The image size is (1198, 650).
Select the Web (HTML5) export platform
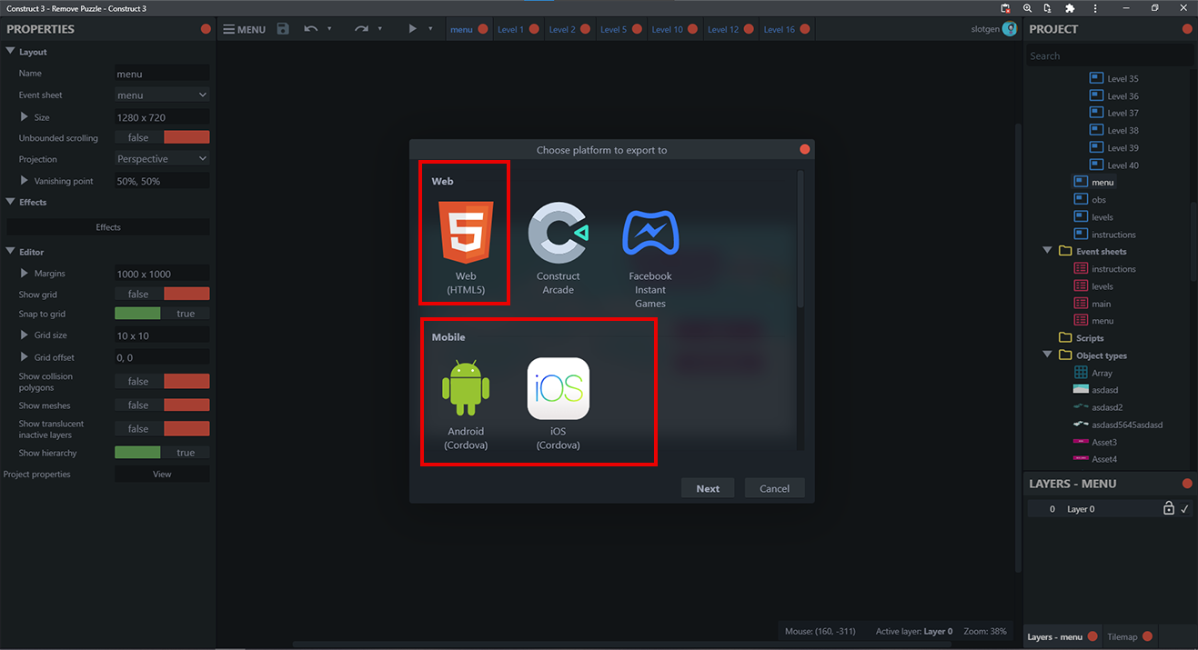[465, 248]
